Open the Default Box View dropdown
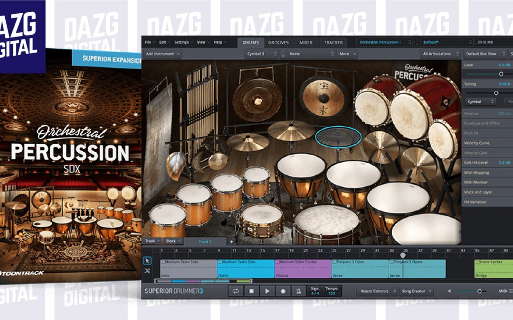The image size is (513, 320). pyautogui.click(x=485, y=54)
